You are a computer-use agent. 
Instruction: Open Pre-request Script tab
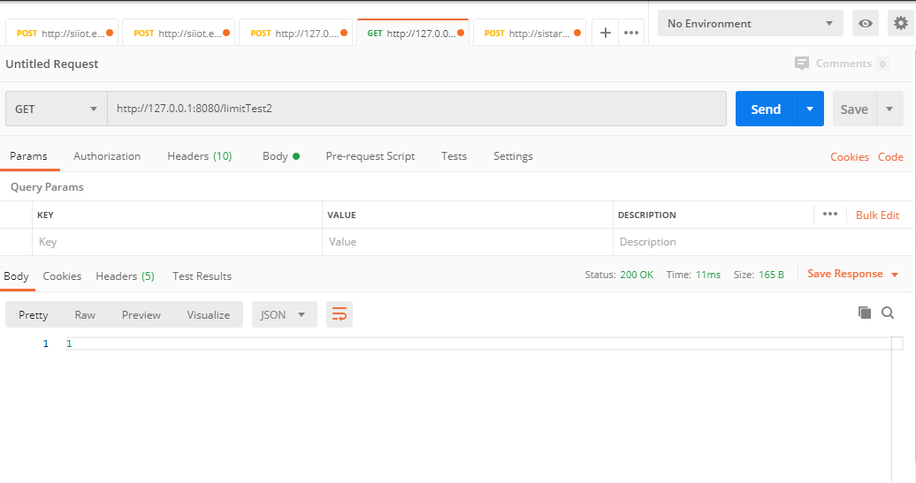coord(370,156)
